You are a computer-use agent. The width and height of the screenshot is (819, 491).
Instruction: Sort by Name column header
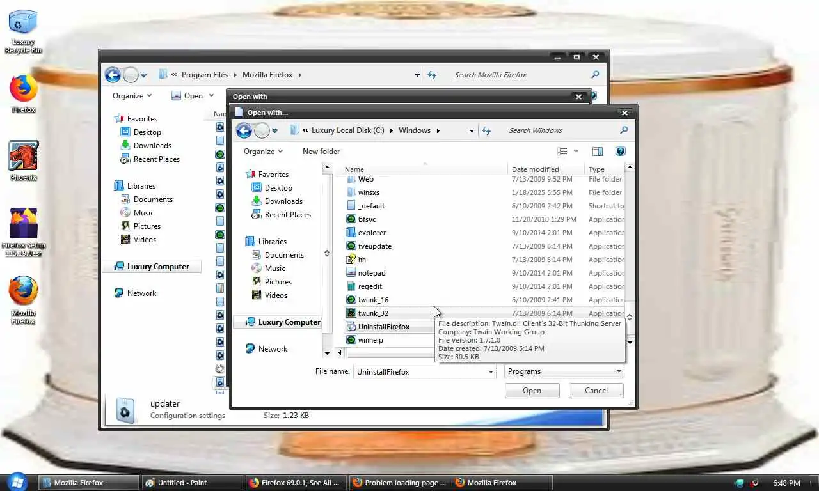354,169
